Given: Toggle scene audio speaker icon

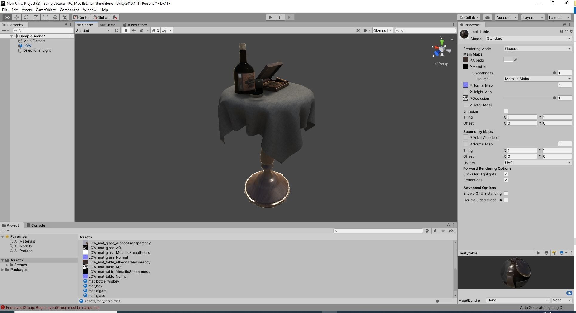Looking at the screenshot, I should (x=134, y=30).
